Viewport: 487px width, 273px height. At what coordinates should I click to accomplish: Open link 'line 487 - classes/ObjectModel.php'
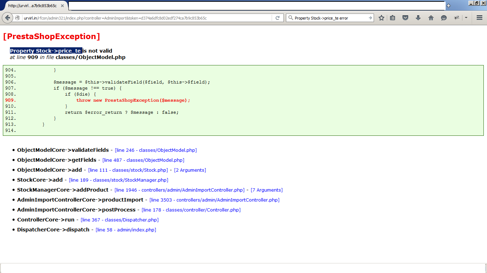(143, 160)
